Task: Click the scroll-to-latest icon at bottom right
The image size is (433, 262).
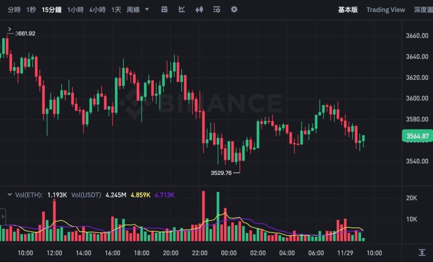Action: pos(422,252)
